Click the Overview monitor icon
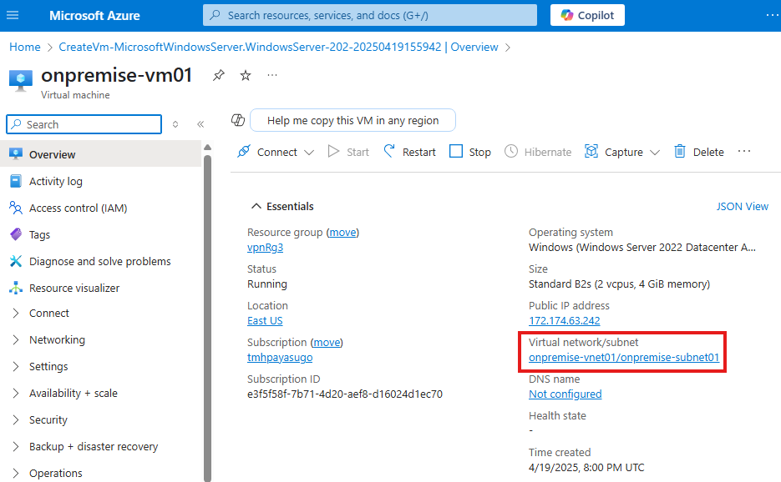Image resolution: width=781 pixels, height=482 pixels. point(16,154)
